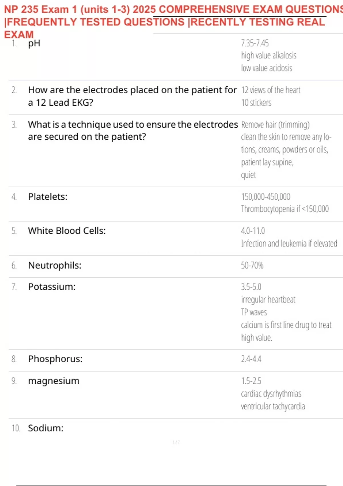Select the 12 Lead EKG electrode question
The height and width of the screenshot is (486, 343).
point(132,96)
